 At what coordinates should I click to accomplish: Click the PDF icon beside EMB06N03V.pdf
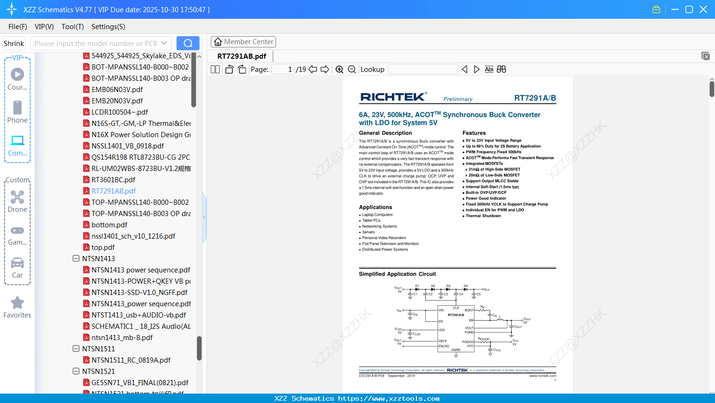tap(86, 89)
